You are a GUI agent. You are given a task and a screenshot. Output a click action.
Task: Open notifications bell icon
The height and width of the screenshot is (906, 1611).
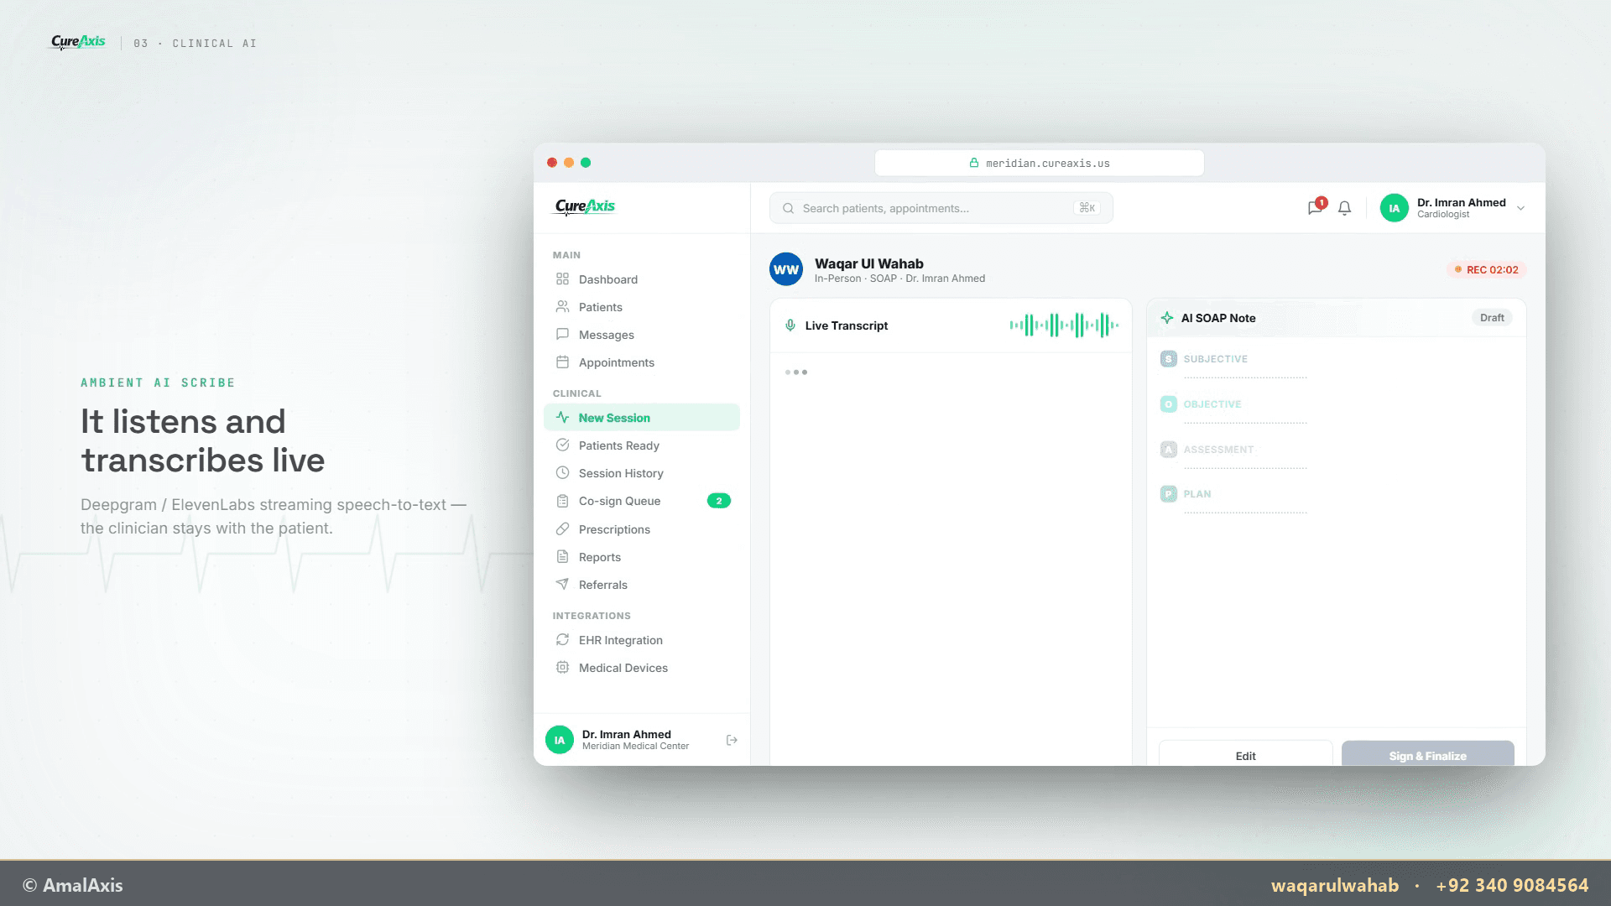[1344, 208]
